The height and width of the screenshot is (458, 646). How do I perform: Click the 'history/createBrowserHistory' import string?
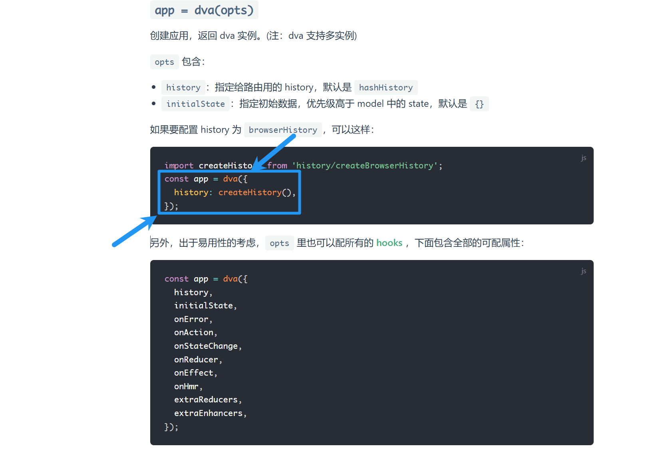pyautogui.click(x=365, y=166)
